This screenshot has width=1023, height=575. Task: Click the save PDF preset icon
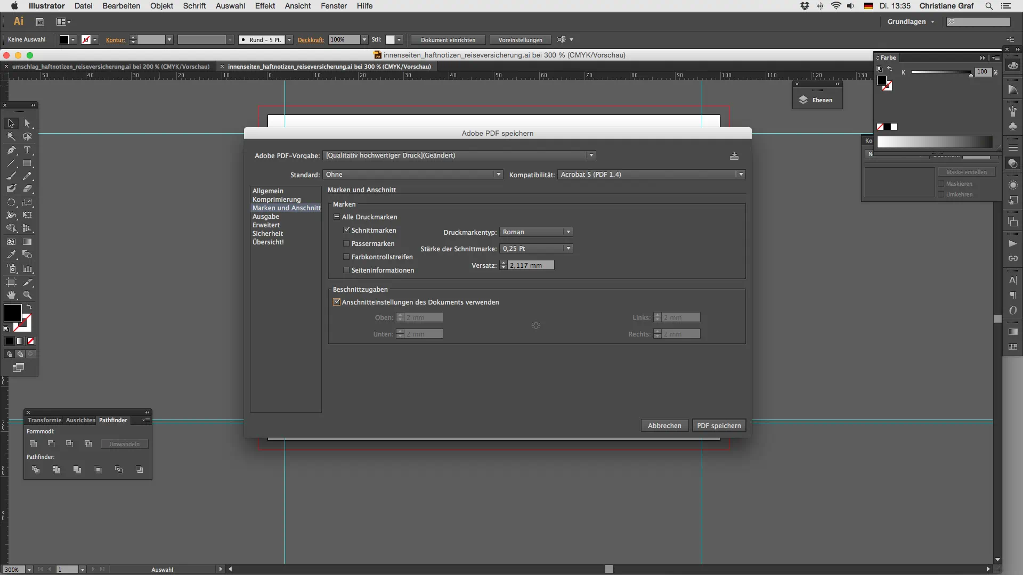pyautogui.click(x=734, y=156)
